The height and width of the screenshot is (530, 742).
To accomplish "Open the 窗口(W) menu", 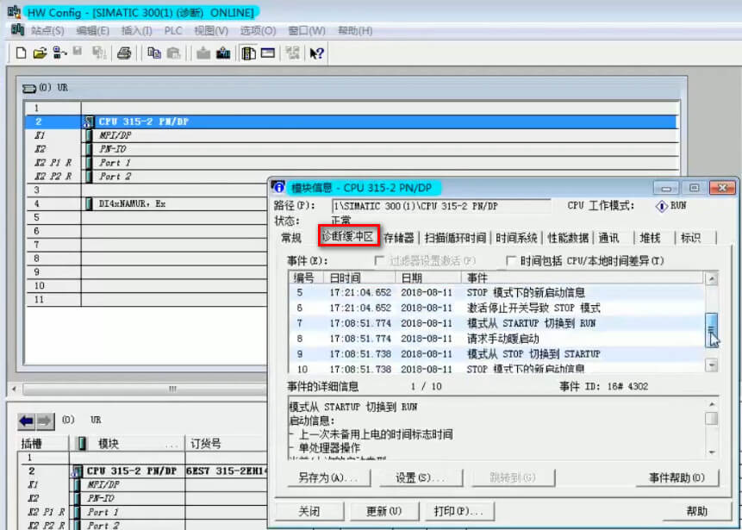I will [x=307, y=31].
